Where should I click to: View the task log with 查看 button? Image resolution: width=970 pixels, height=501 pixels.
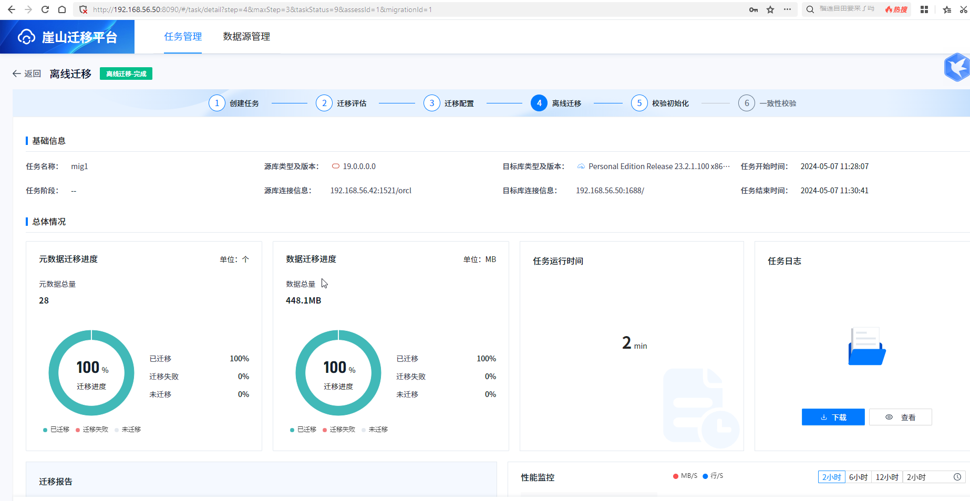901,417
